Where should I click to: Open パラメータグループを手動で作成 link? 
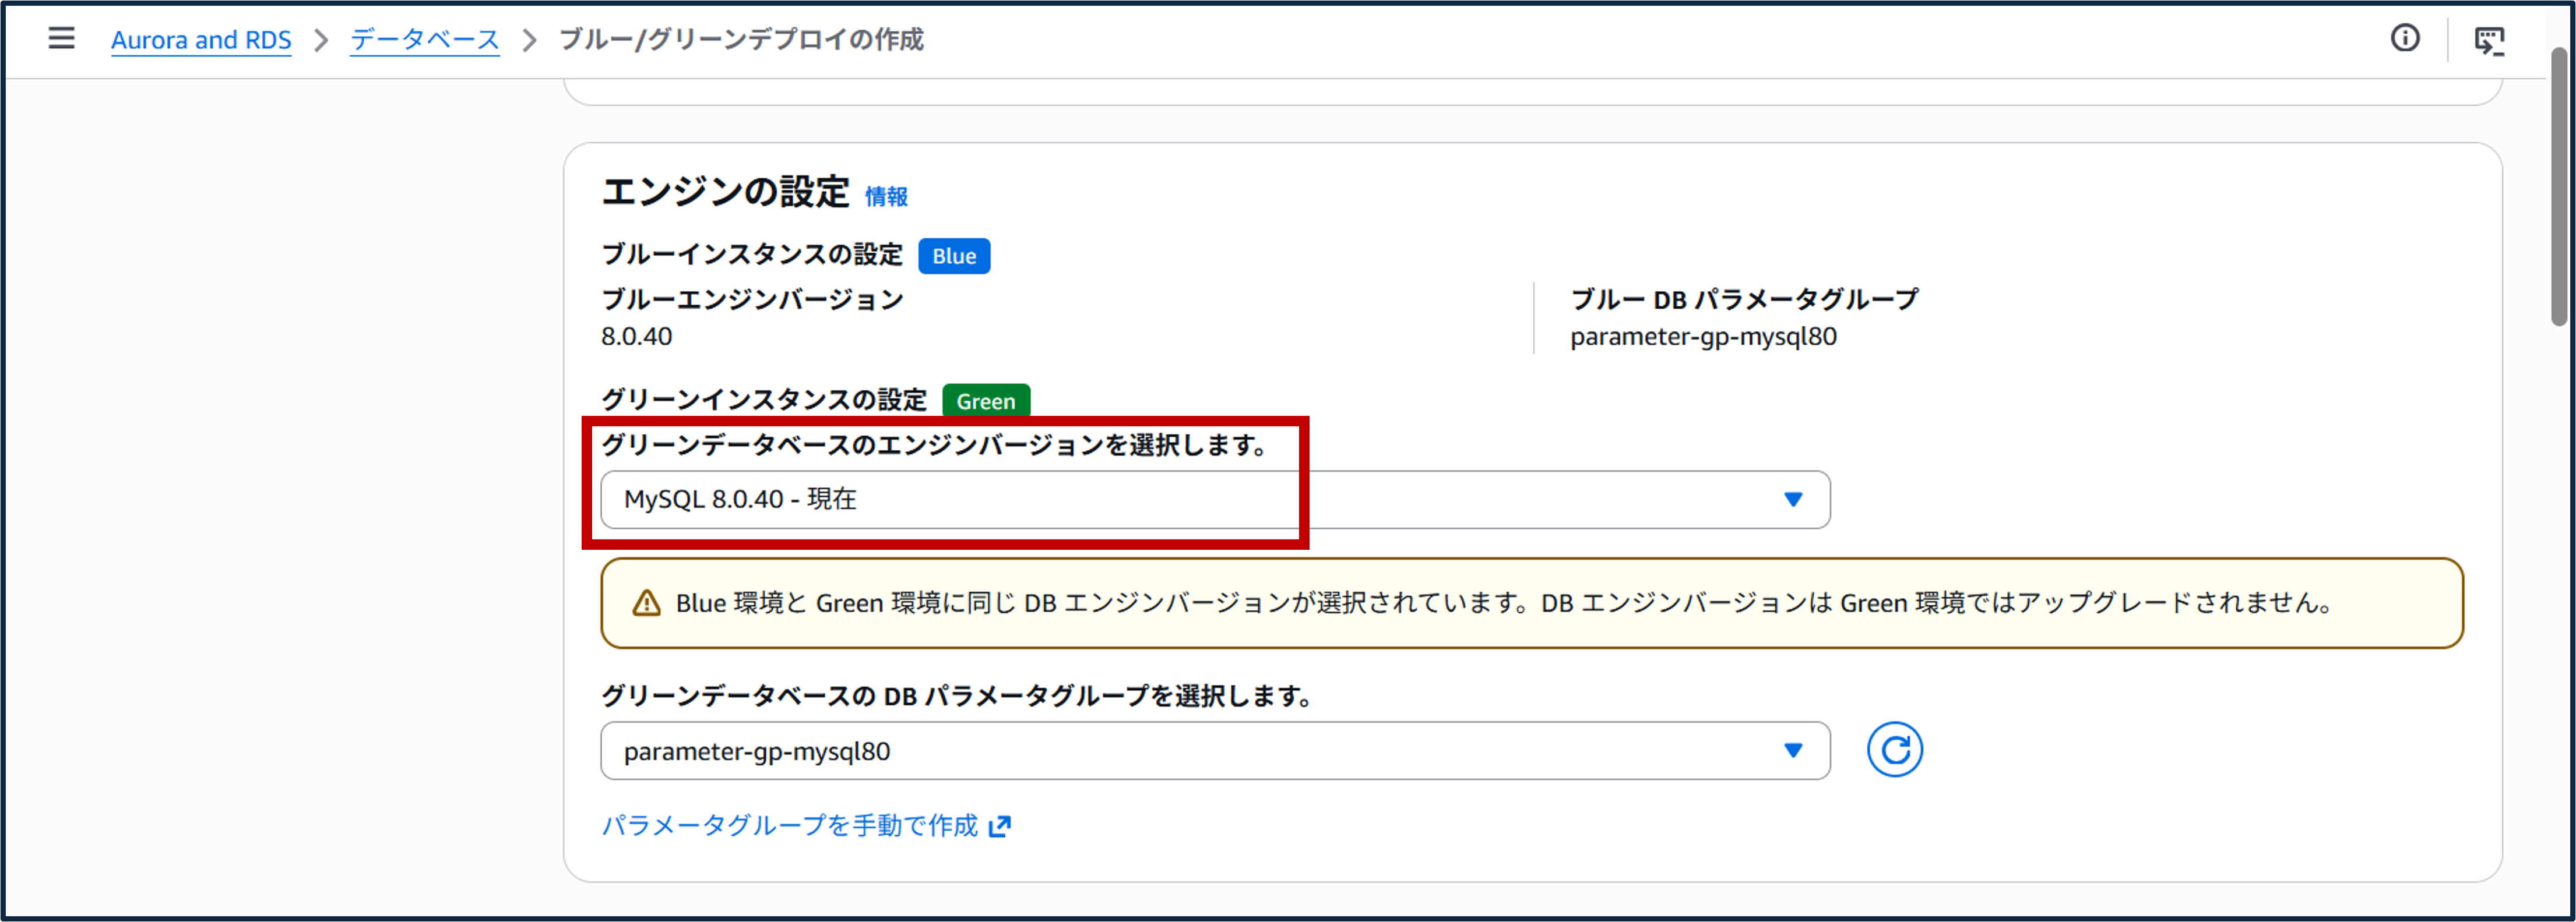pos(790,826)
